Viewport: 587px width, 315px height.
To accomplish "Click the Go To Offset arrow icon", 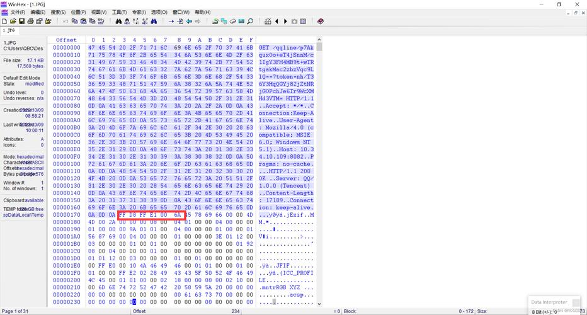I will (171, 21).
